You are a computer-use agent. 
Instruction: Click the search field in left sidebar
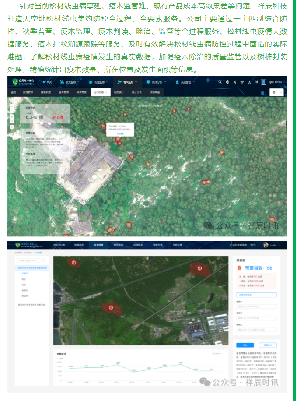click(32, 260)
